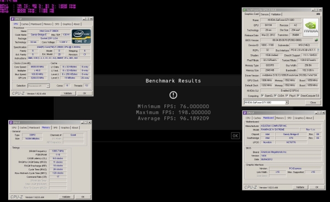Screen dimensions: 330x202
Task: Click the warning icon in Benchmark Results
Action: [x=173, y=95]
